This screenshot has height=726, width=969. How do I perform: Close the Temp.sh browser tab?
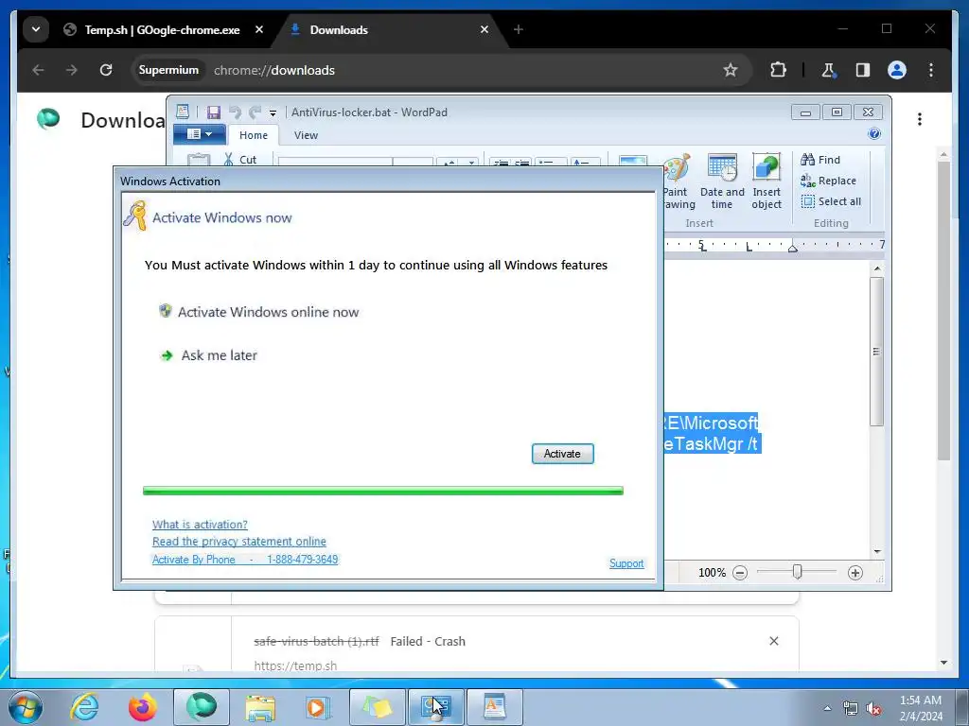pos(259,29)
